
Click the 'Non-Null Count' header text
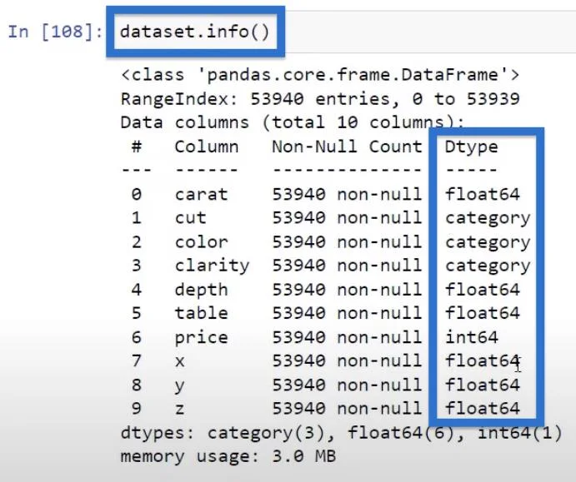347,147
